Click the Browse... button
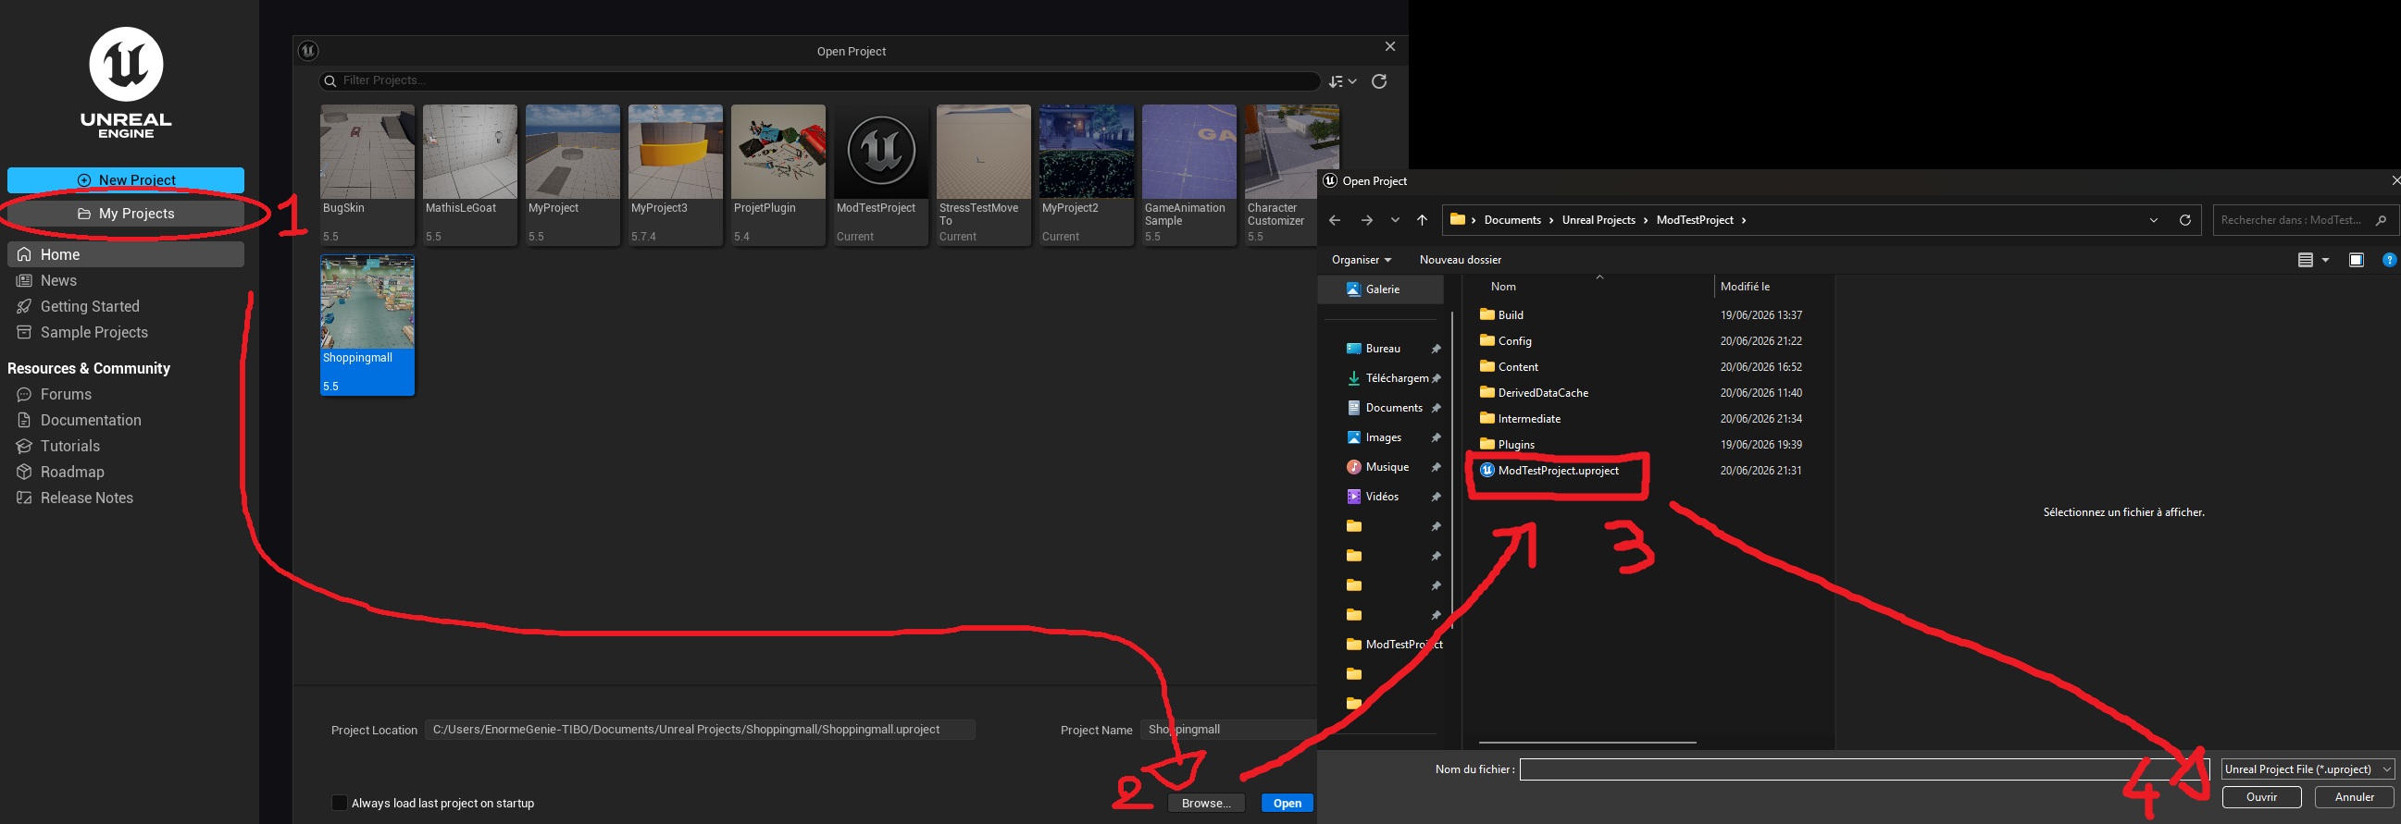The image size is (2401, 824). pyautogui.click(x=1206, y=803)
